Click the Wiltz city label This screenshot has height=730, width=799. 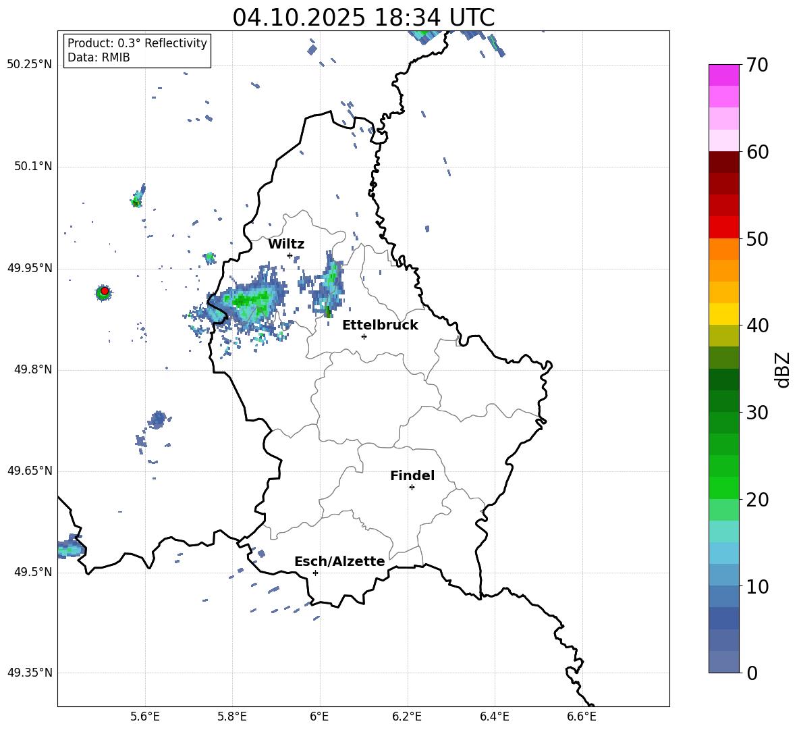286,244
